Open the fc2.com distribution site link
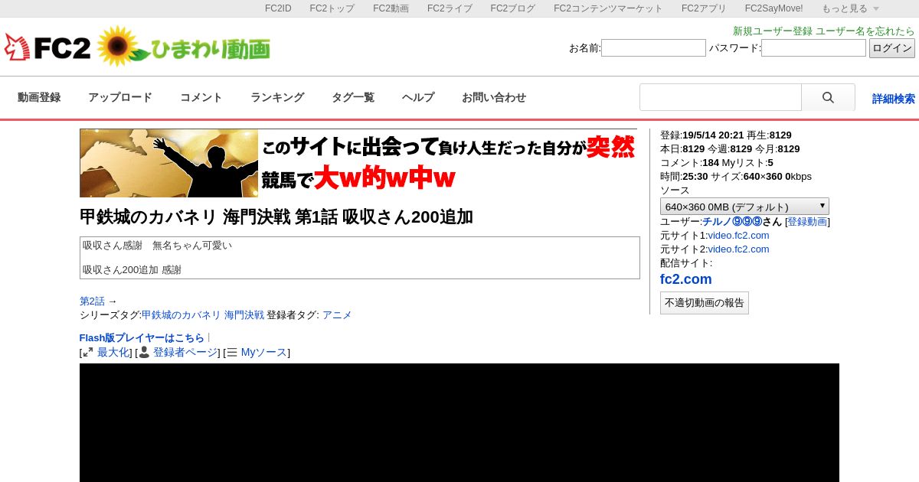The width and height of the screenshot is (919, 482). pyautogui.click(x=686, y=279)
